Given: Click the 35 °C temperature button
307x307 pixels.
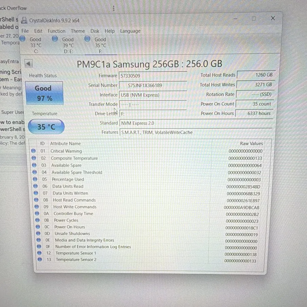Looking at the screenshot, I should [x=46, y=127].
